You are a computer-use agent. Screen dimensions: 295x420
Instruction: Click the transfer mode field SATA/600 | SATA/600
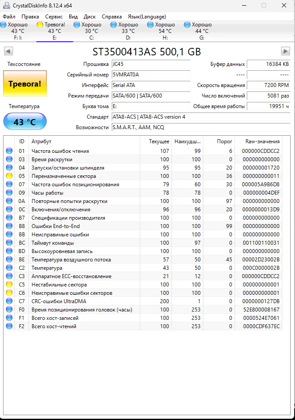(151, 96)
